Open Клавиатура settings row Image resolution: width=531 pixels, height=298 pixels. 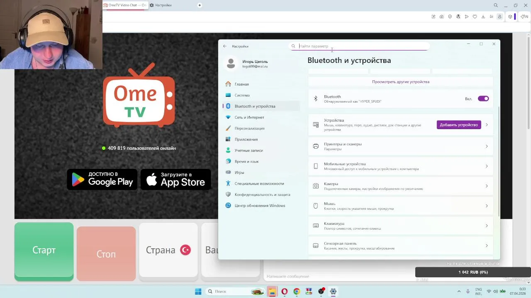(400, 226)
